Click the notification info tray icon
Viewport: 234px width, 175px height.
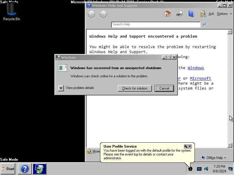point(190,169)
